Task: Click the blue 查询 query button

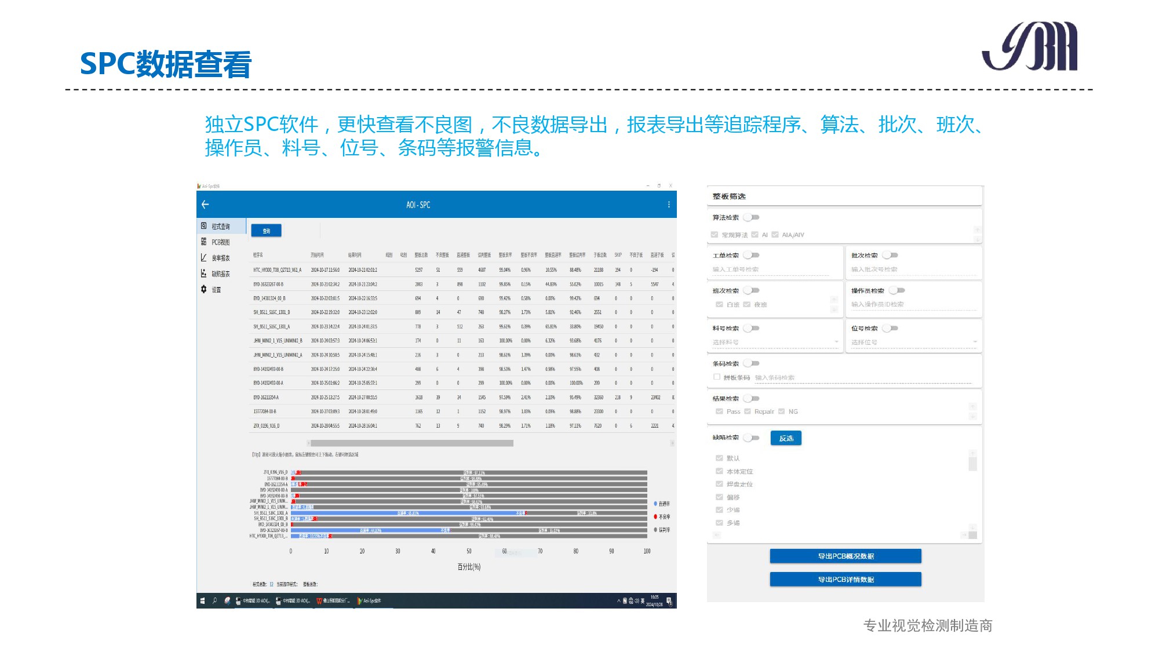Action: coord(266,231)
